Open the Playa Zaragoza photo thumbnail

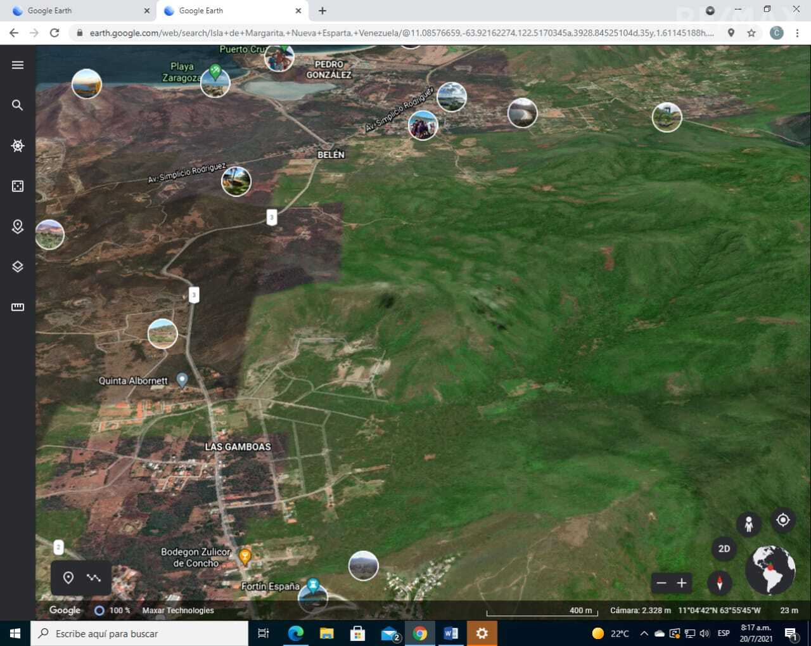[215, 83]
